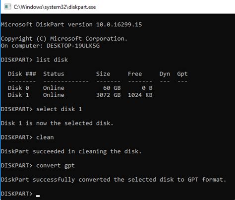
Task: Click the diskpart.exe icon in title bar
Action: coord(8,7)
